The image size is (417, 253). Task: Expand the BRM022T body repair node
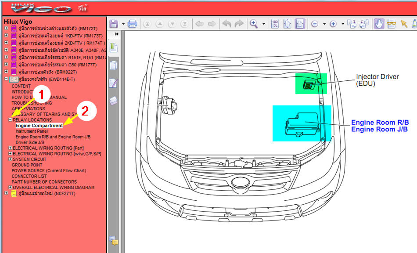6,71
